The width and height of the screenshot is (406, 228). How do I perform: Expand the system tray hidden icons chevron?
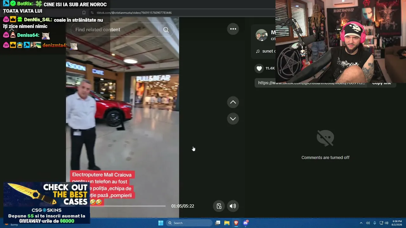tap(361, 223)
